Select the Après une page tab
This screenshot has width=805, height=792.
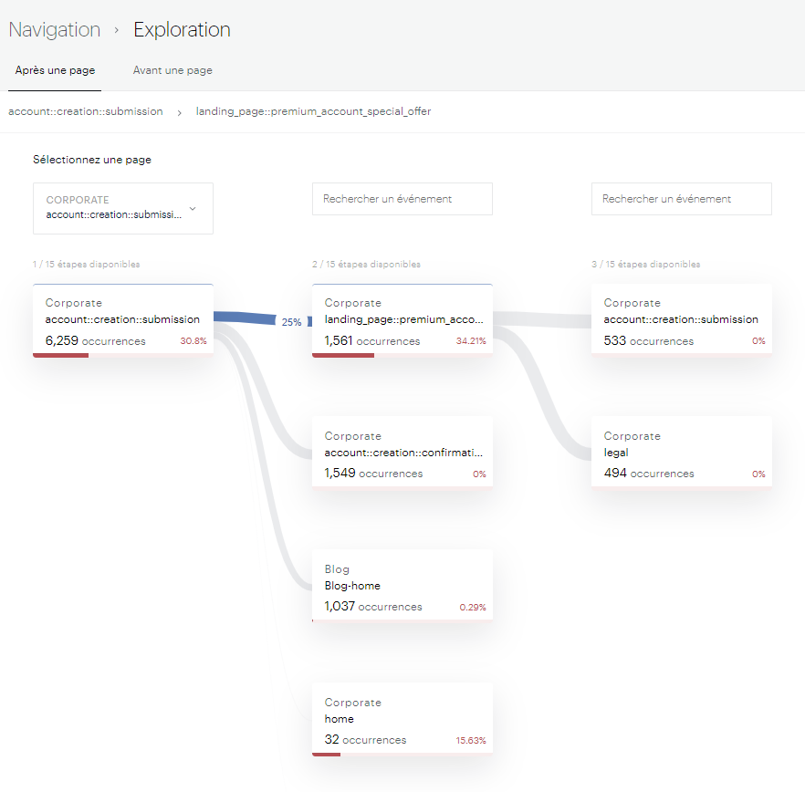click(x=55, y=70)
